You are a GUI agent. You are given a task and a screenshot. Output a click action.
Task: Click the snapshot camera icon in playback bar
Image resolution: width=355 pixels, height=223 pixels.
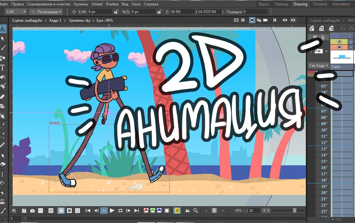(32, 211)
